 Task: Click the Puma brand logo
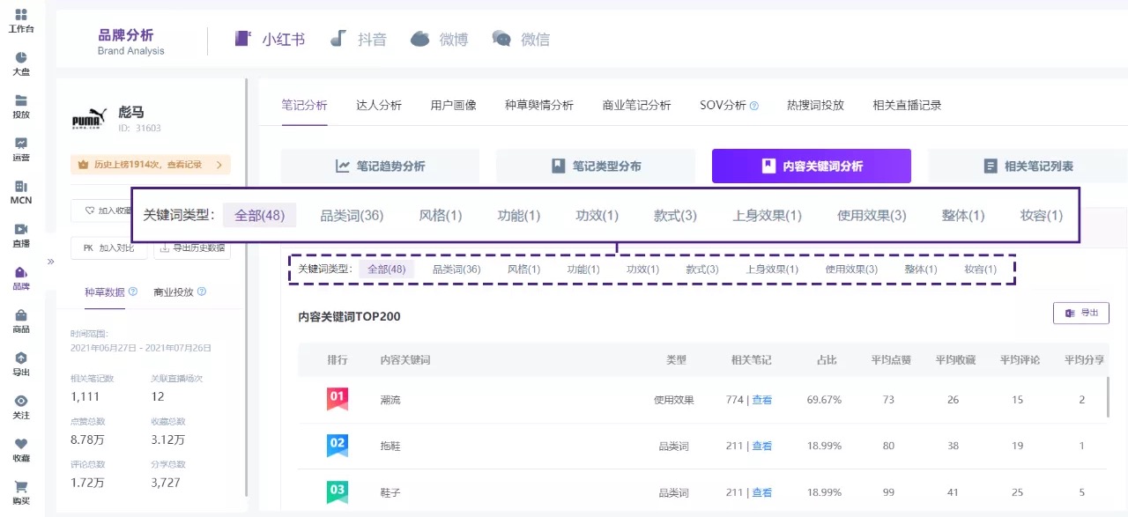88,121
